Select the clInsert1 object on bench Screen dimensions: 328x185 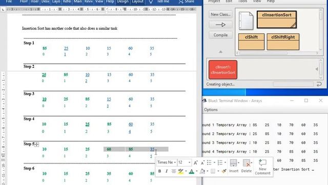click(x=223, y=70)
